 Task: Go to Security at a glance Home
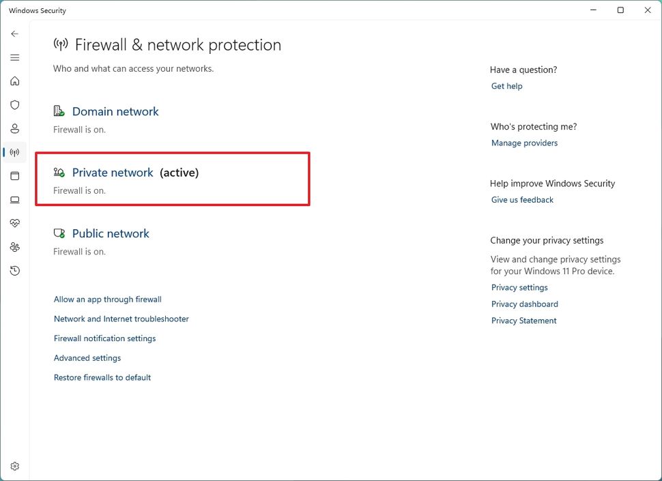[14, 81]
